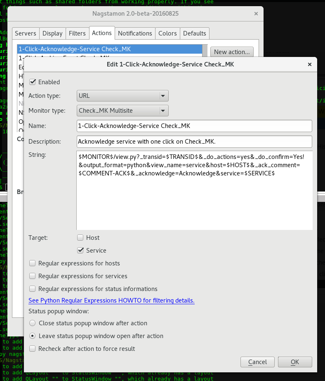Select Leave status popup window open option

click(x=33, y=336)
